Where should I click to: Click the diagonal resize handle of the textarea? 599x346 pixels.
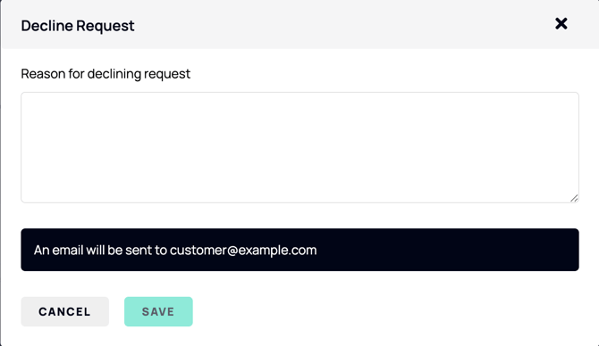[574, 198]
